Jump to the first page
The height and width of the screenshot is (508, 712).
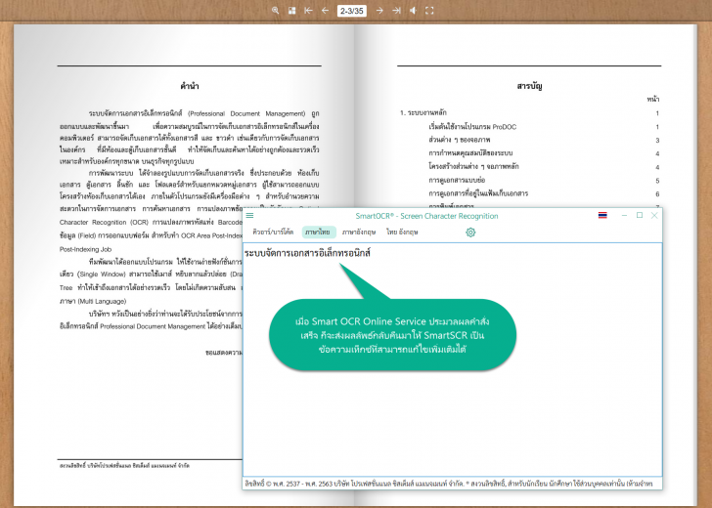tap(308, 11)
